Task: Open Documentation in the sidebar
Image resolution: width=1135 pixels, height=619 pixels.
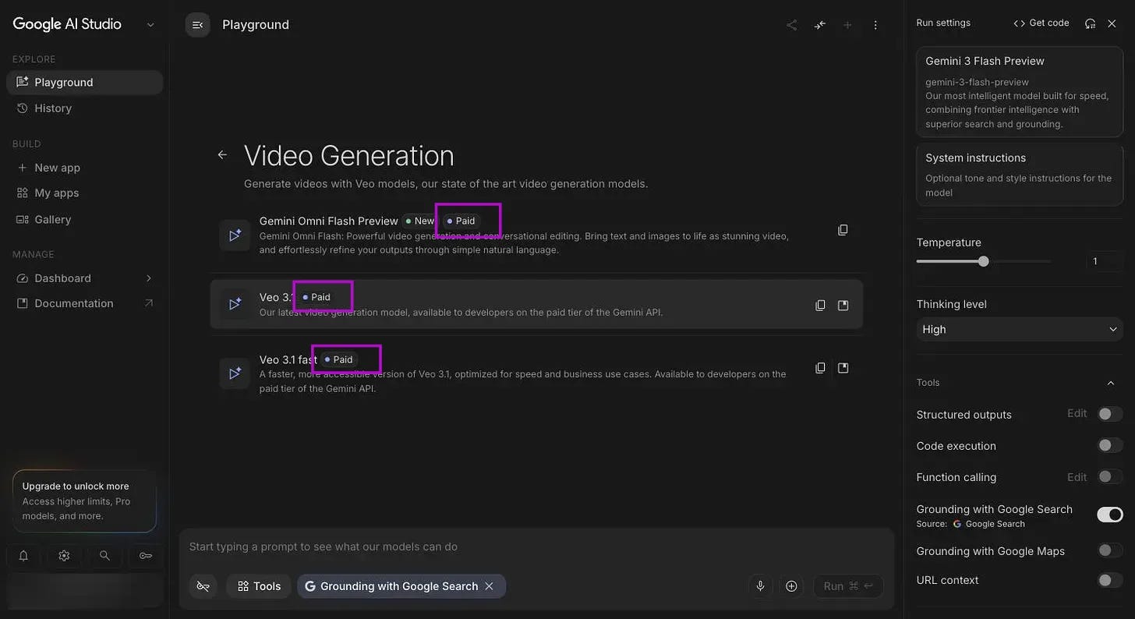Action: pos(84,303)
